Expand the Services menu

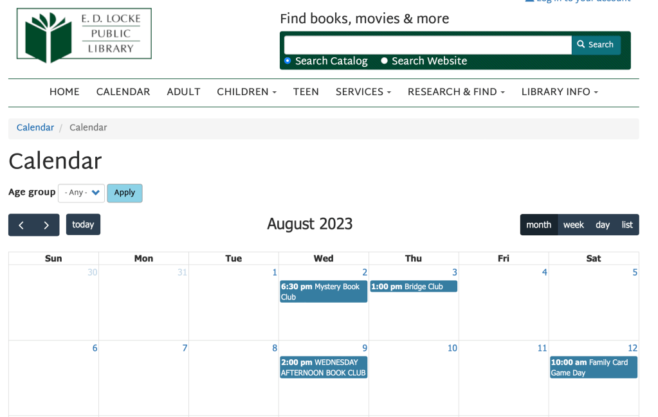click(363, 92)
